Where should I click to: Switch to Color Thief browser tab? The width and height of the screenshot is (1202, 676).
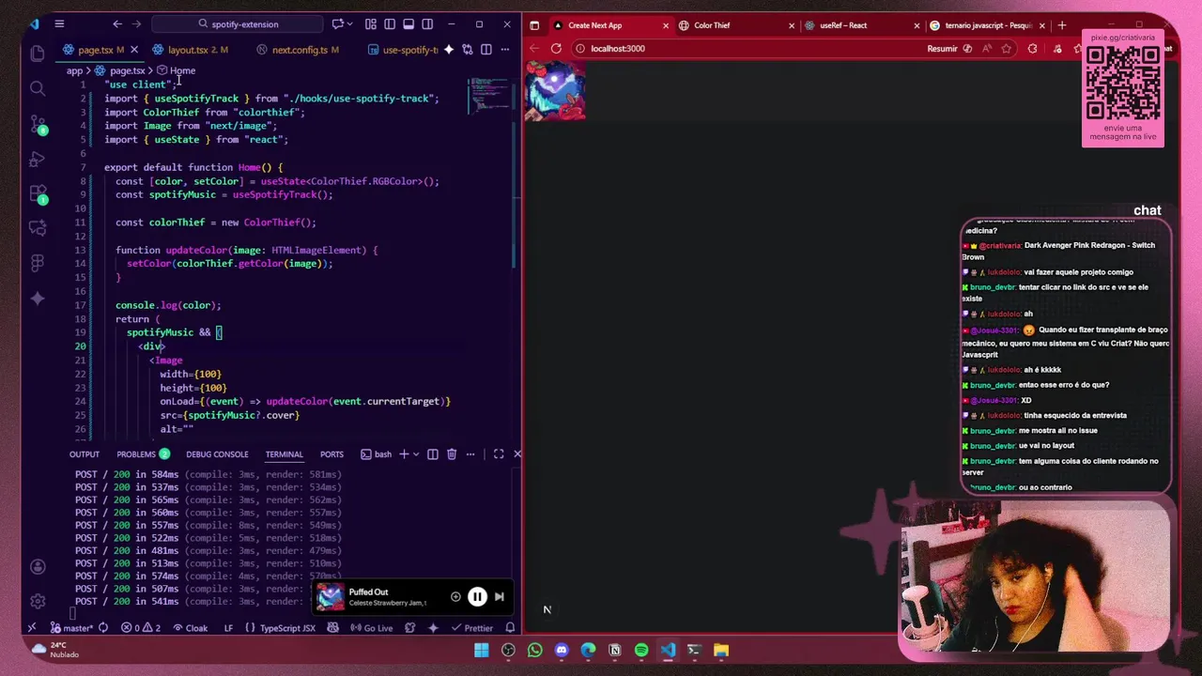point(738,25)
